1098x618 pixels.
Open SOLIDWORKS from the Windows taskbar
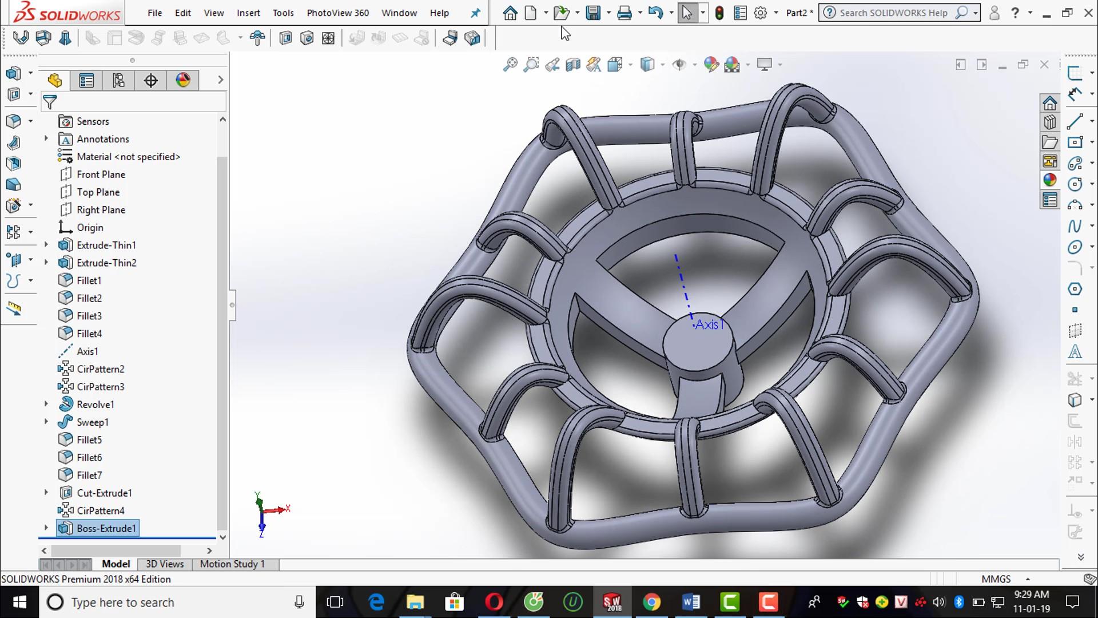tap(611, 602)
